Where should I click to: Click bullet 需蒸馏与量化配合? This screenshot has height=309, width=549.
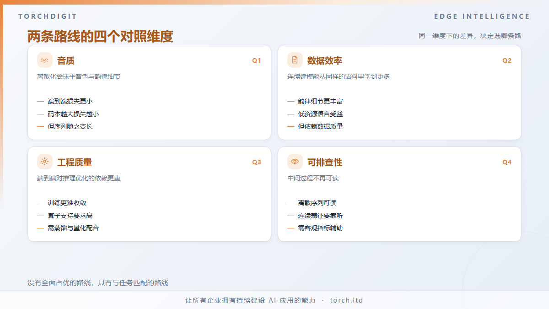point(73,228)
